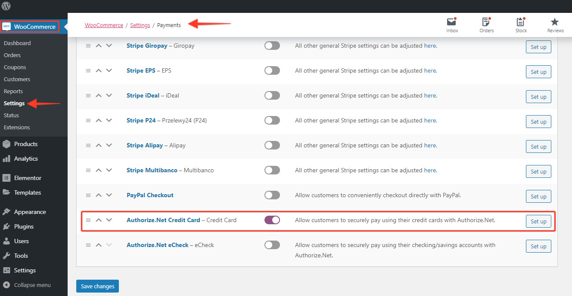
Task: Click the WordPress logo in admin bar
Action: pyautogui.click(x=6, y=6)
